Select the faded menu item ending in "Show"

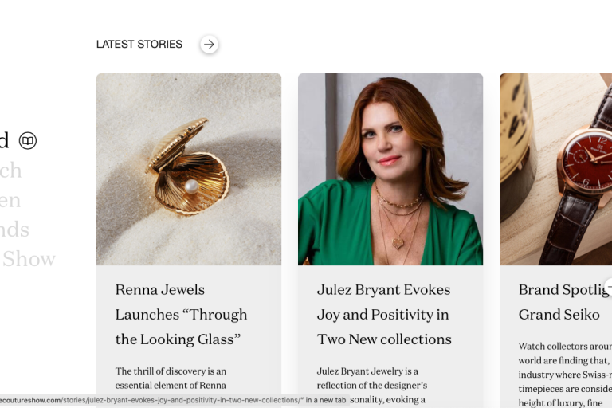(x=29, y=259)
